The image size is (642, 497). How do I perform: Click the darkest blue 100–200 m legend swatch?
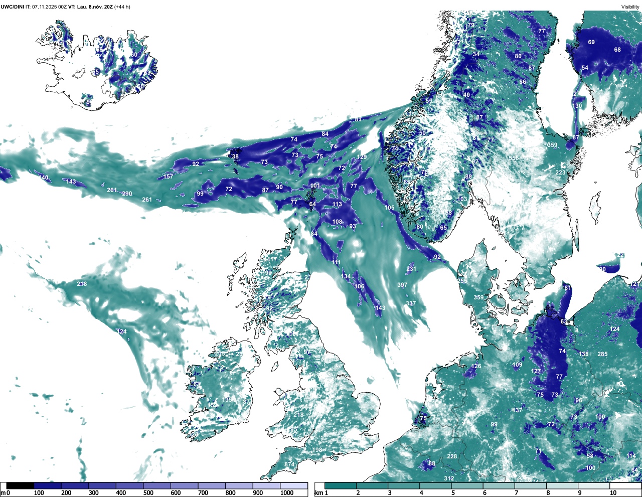48,485
